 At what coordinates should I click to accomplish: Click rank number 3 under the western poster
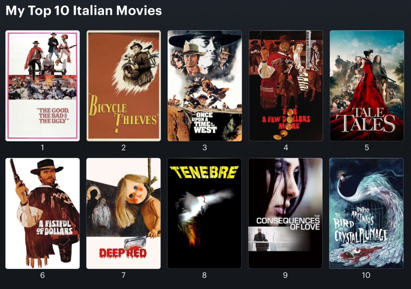(205, 148)
